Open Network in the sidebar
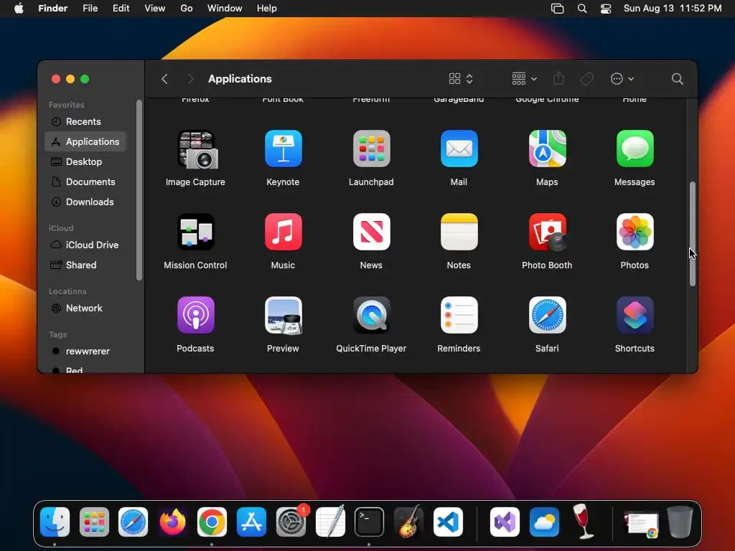Viewport: 735px width, 551px height. coord(85,309)
